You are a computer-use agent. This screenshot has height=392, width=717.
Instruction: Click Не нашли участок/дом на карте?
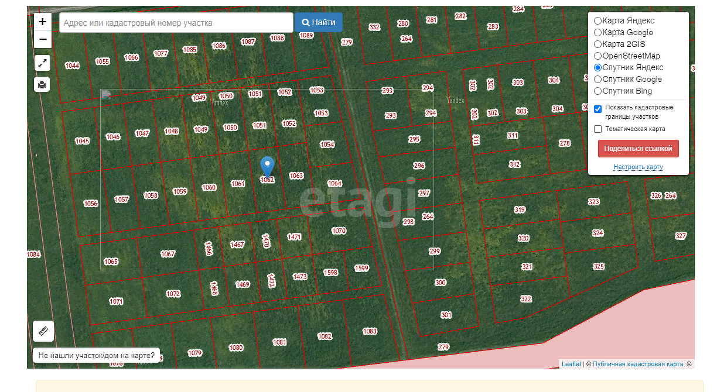pos(97,355)
